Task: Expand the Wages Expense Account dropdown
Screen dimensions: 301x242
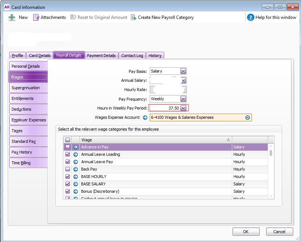Action: pyautogui.click(x=247, y=118)
